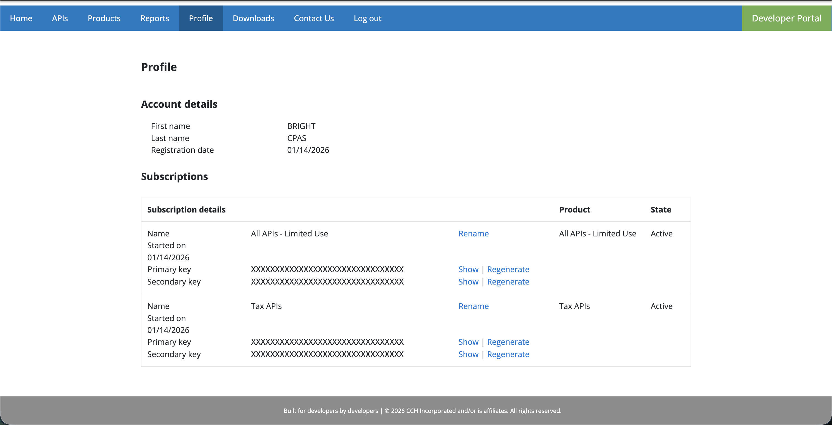Screen dimensions: 832x425
Task: Regenerate primary key for All APIs - Limited Use
Action: pyautogui.click(x=508, y=269)
